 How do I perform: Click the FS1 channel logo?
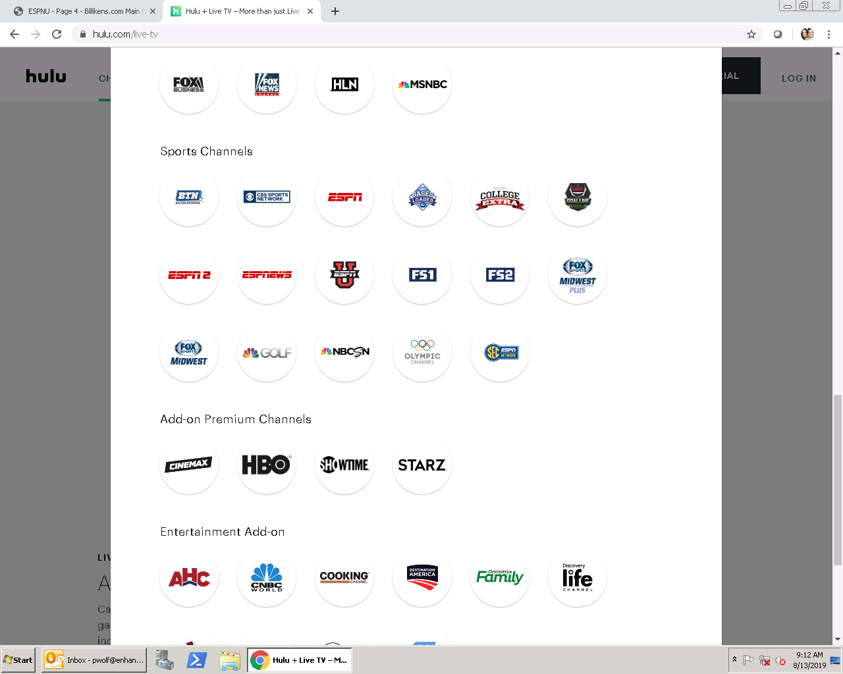pyautogui.click(x=422, y=274)
